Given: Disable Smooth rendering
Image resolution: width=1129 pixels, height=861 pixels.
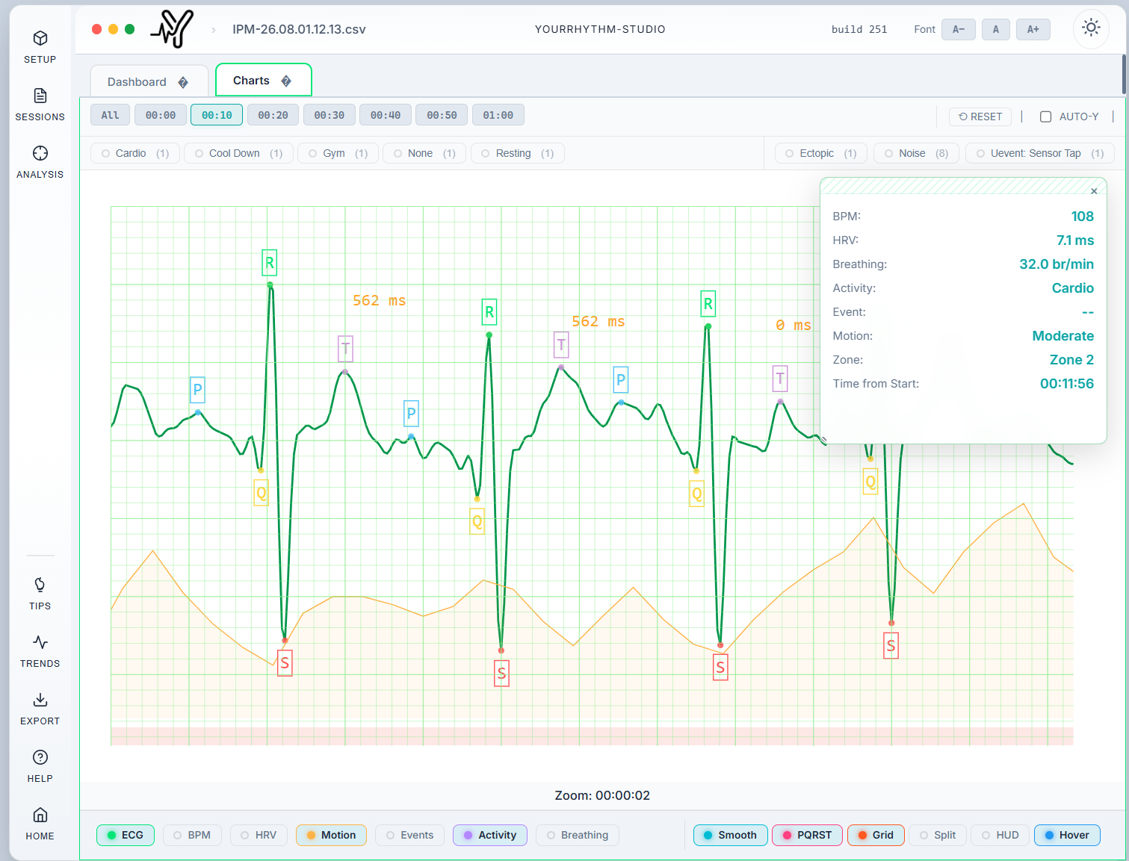Looking at the screenshot, I should (730, 835).
